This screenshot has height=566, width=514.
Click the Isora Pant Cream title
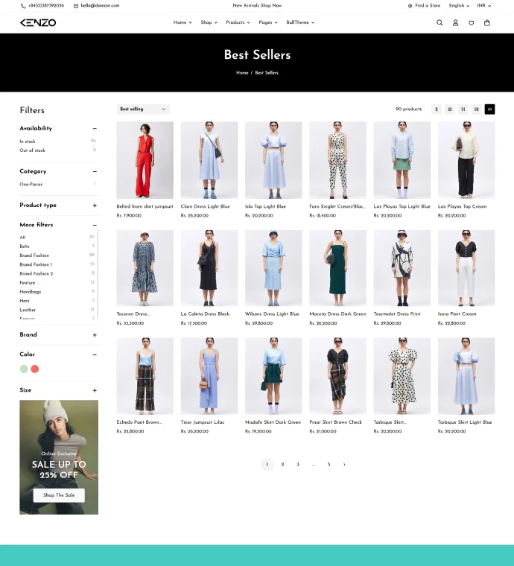pyautogui.click(x=457, y=314)
